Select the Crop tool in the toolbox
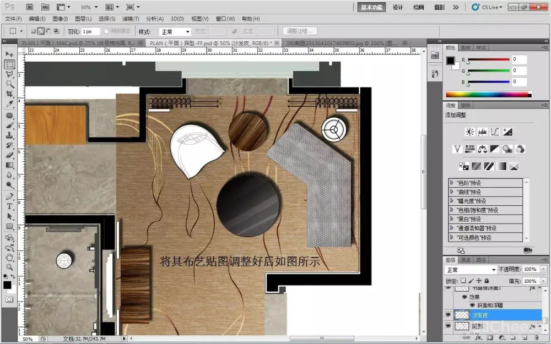 pyautogui.click(x=9, y=94)
